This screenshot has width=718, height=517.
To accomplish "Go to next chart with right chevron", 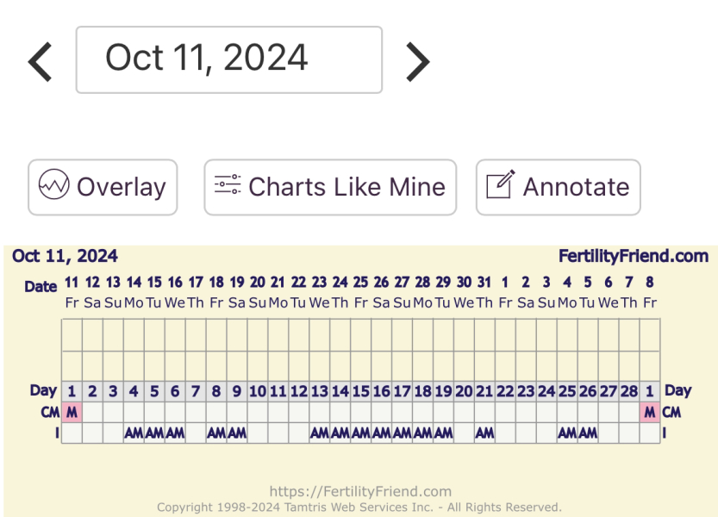I will pyautogui.click(x=418, y=61).
